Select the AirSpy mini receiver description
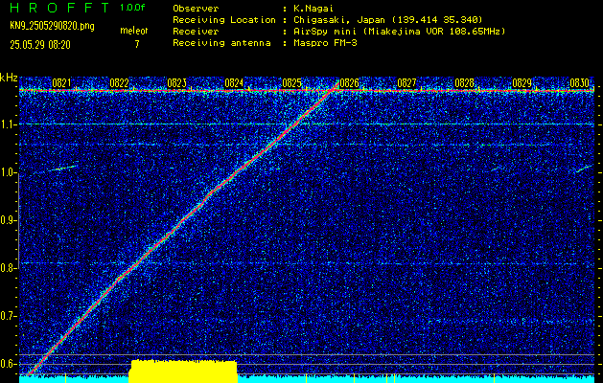Viewport: 603px width, 383px height. [399, 32]
